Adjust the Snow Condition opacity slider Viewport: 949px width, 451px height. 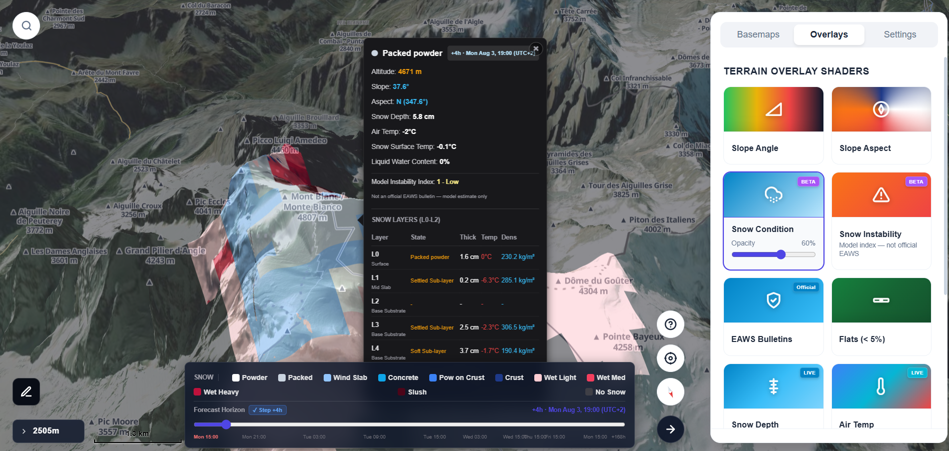click(773, 254)
